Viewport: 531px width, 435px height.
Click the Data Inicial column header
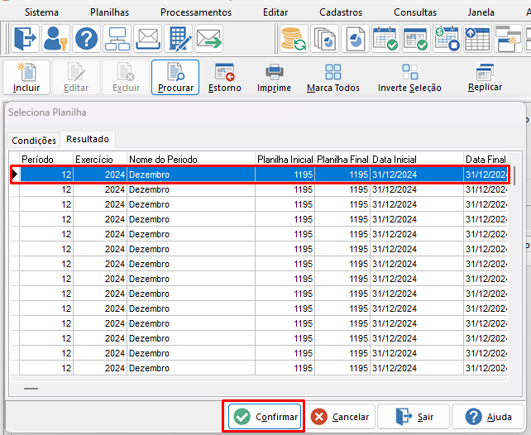coord(417,159)
